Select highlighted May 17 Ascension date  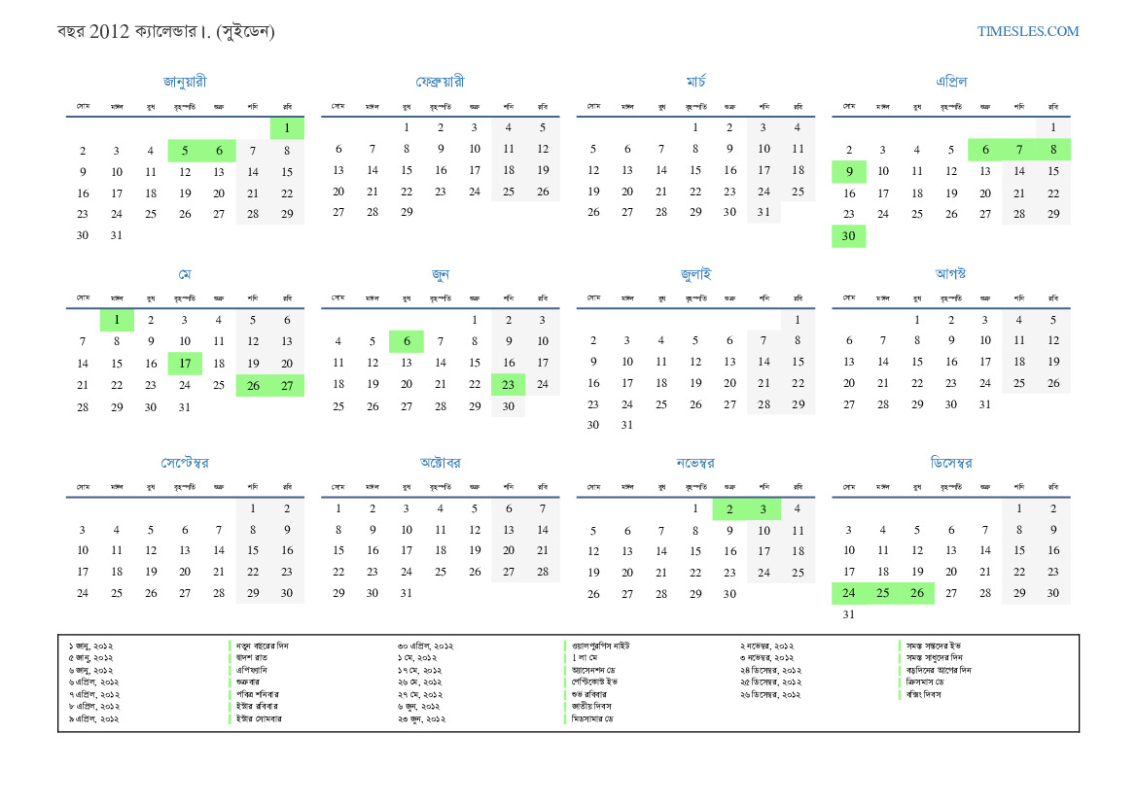(x=185, y=364)
